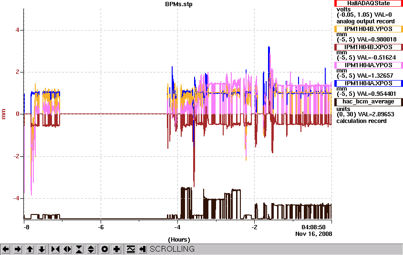Pan the graph right with the right-arrow button
The height and width of the screenshot is (255, 403).
(x=18, y=249)
